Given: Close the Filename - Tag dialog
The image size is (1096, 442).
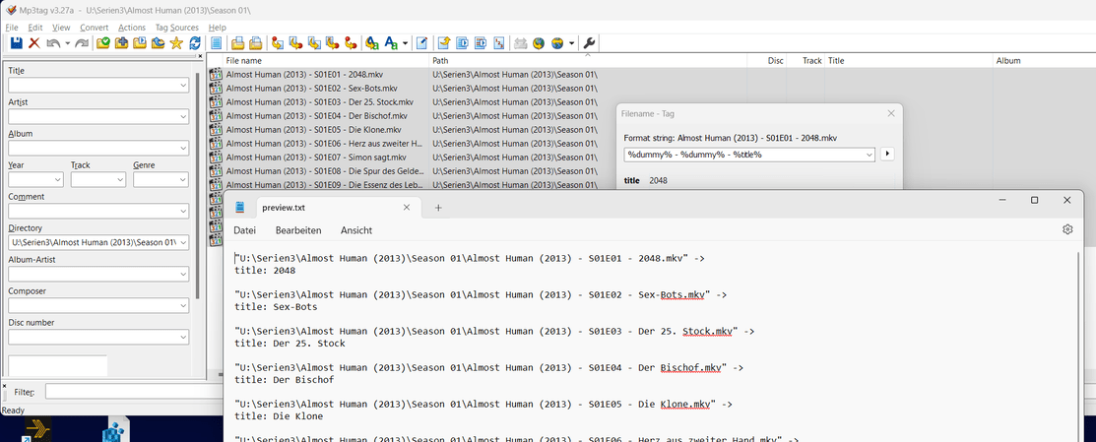Looking at the screenshot, I should [890, 113].
